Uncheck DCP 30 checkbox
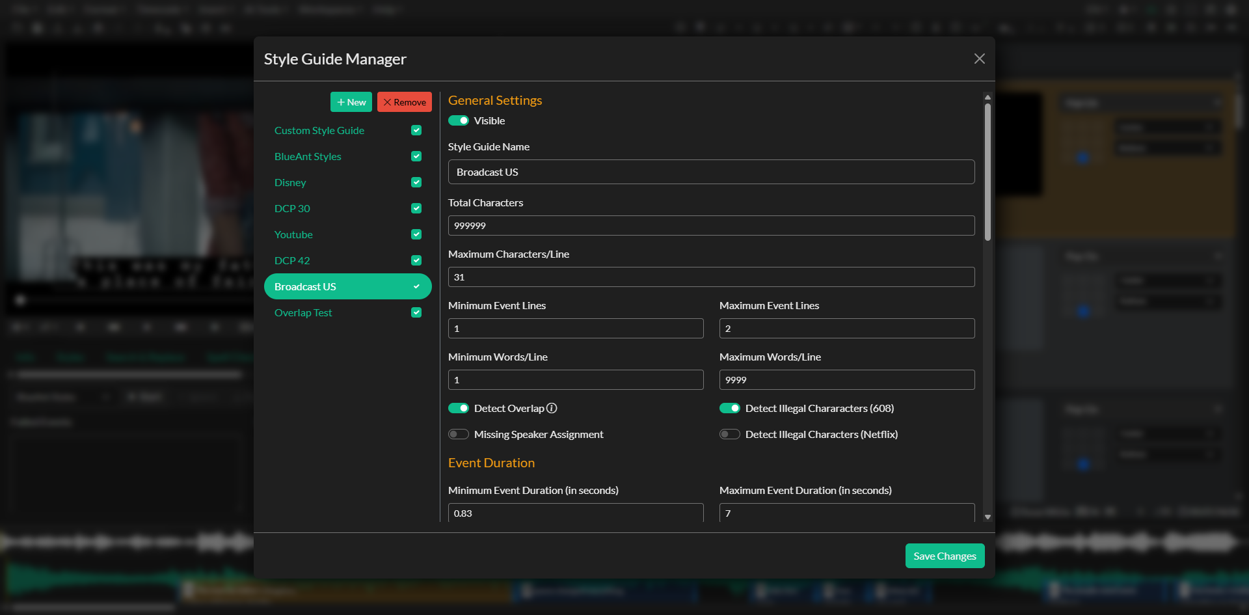Image resolution: width=1249 pixels, height=615 pixels. (416, 208)
